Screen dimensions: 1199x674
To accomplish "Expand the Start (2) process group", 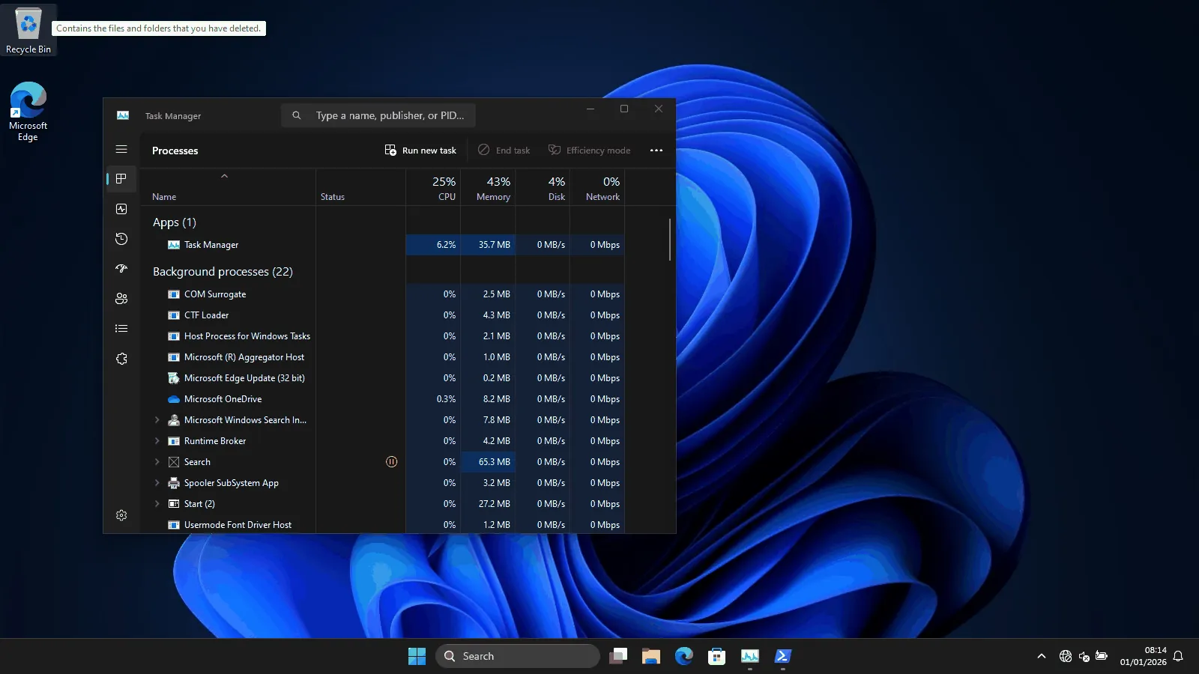I will [x=157, y=503].
